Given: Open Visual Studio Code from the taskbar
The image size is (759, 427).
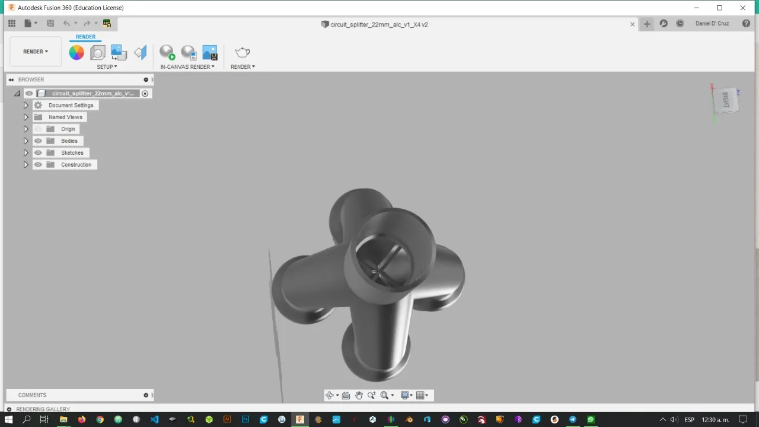Looking at the screenshot, I should (x=155, y=419).
